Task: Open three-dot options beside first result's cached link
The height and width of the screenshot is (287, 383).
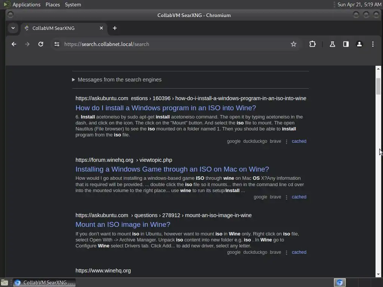Action: click(286, 142)
